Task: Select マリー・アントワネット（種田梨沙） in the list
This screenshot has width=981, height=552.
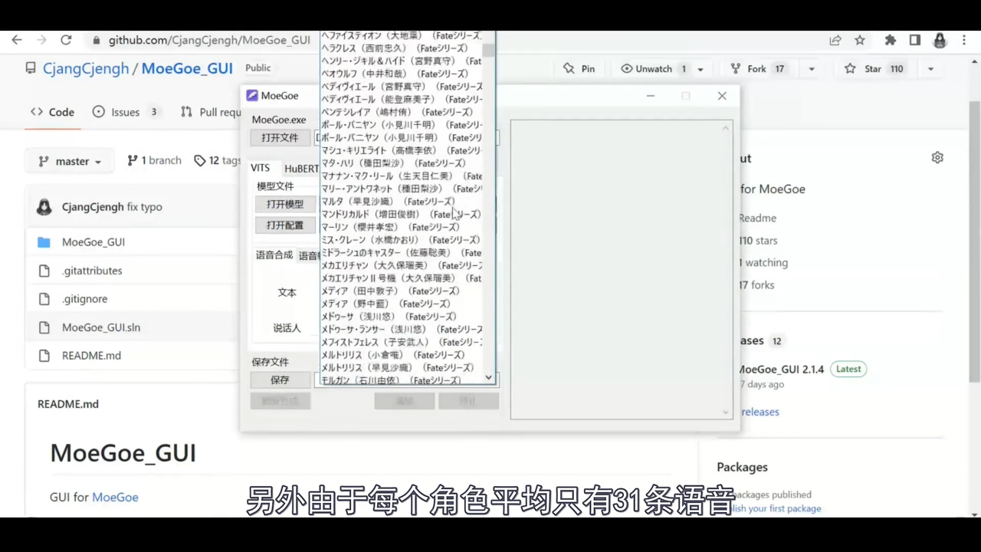Action: pos(402,189)
